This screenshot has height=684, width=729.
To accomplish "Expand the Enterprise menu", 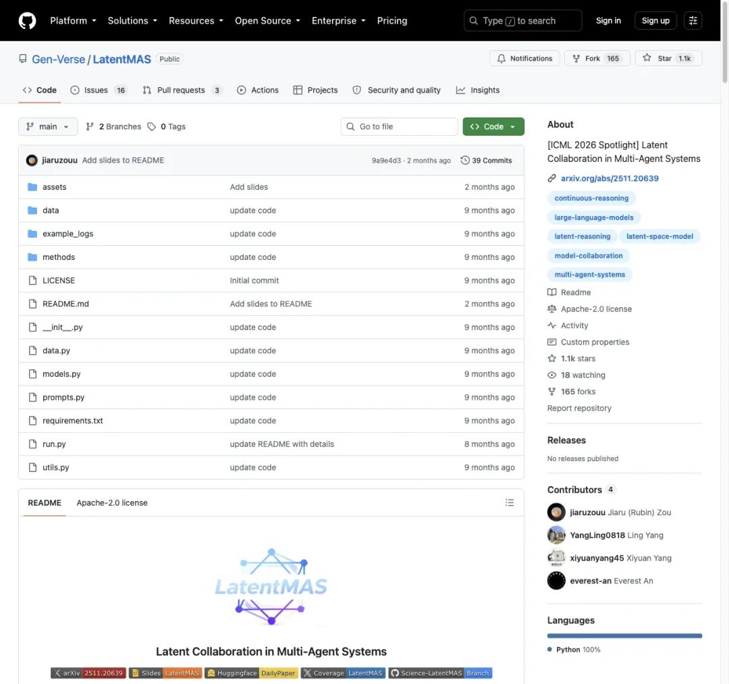I will click(x=338, y=20).
